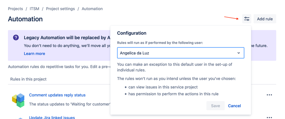The height and width of the screenshot is (119, 285).
Task: Open Comment updates reply status rule
Action: tap(57, 95)
